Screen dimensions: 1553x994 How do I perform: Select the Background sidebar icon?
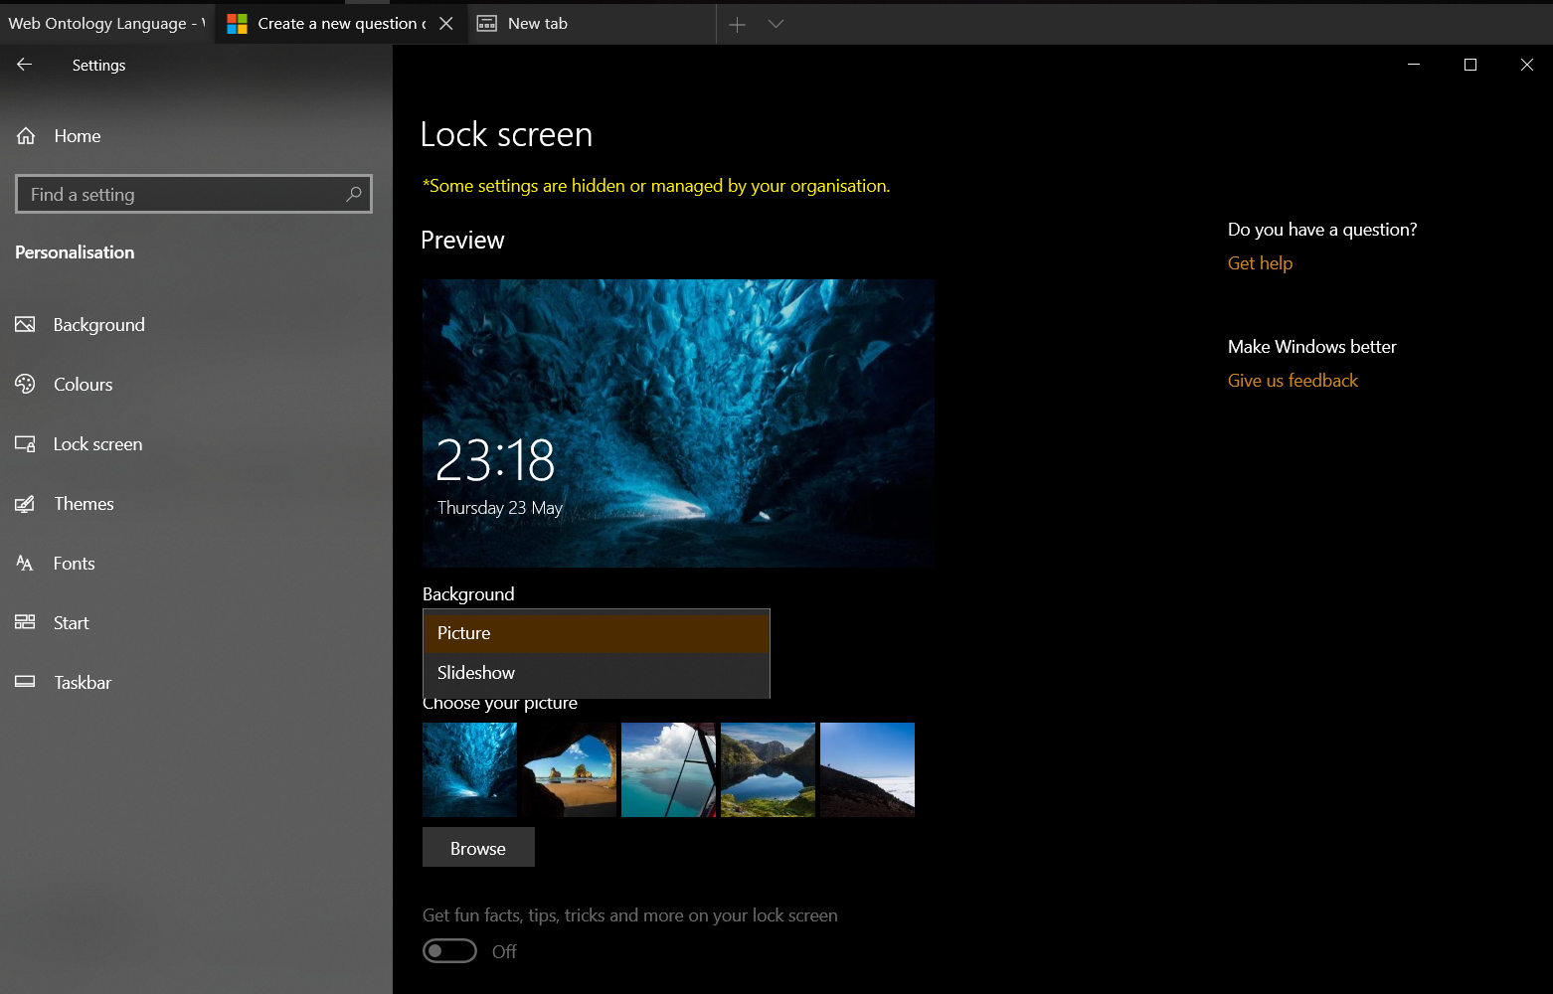pyautogui.click(x=26, y=324)
